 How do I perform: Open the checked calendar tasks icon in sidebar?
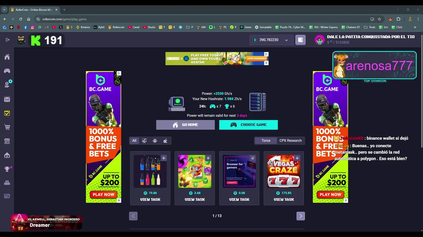point(7,113)
